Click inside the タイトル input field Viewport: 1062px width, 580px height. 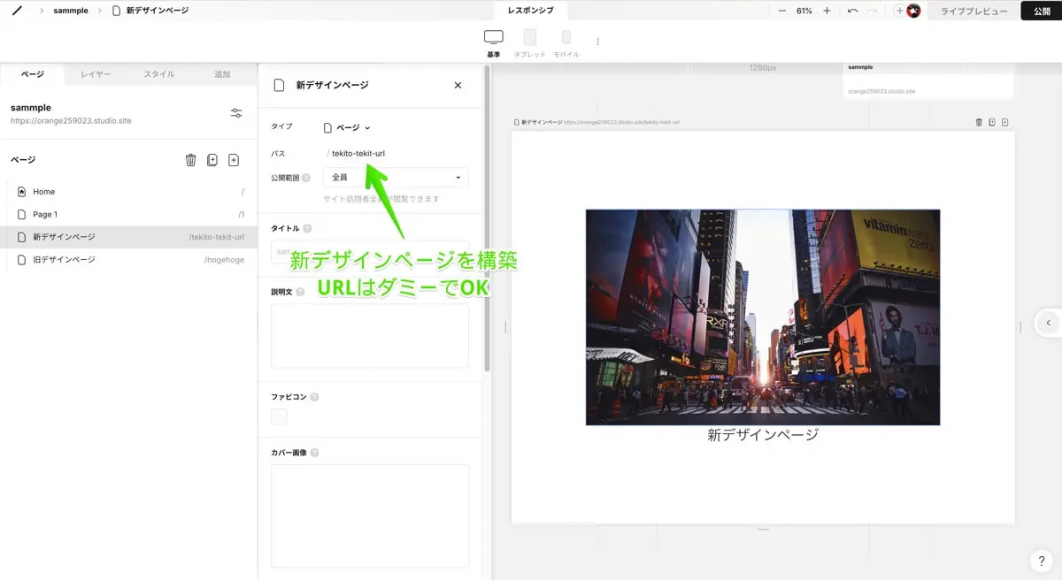point(369,252)
